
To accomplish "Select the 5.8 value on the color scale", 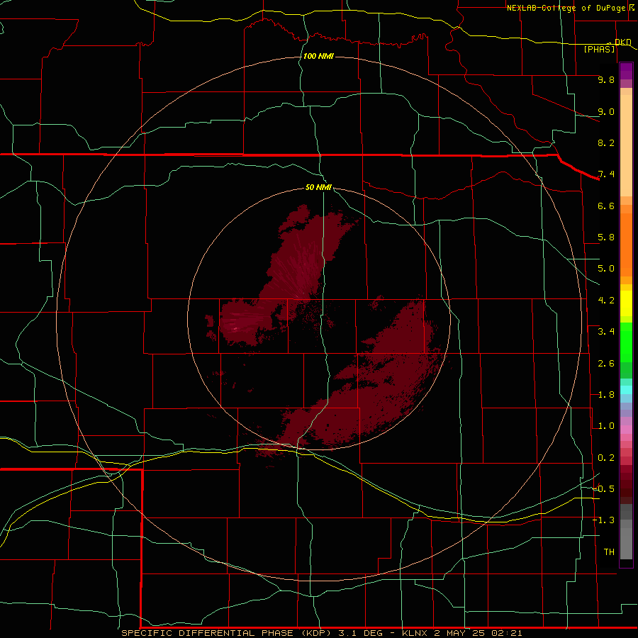I will pyautogui.click(x=606, y=237).
